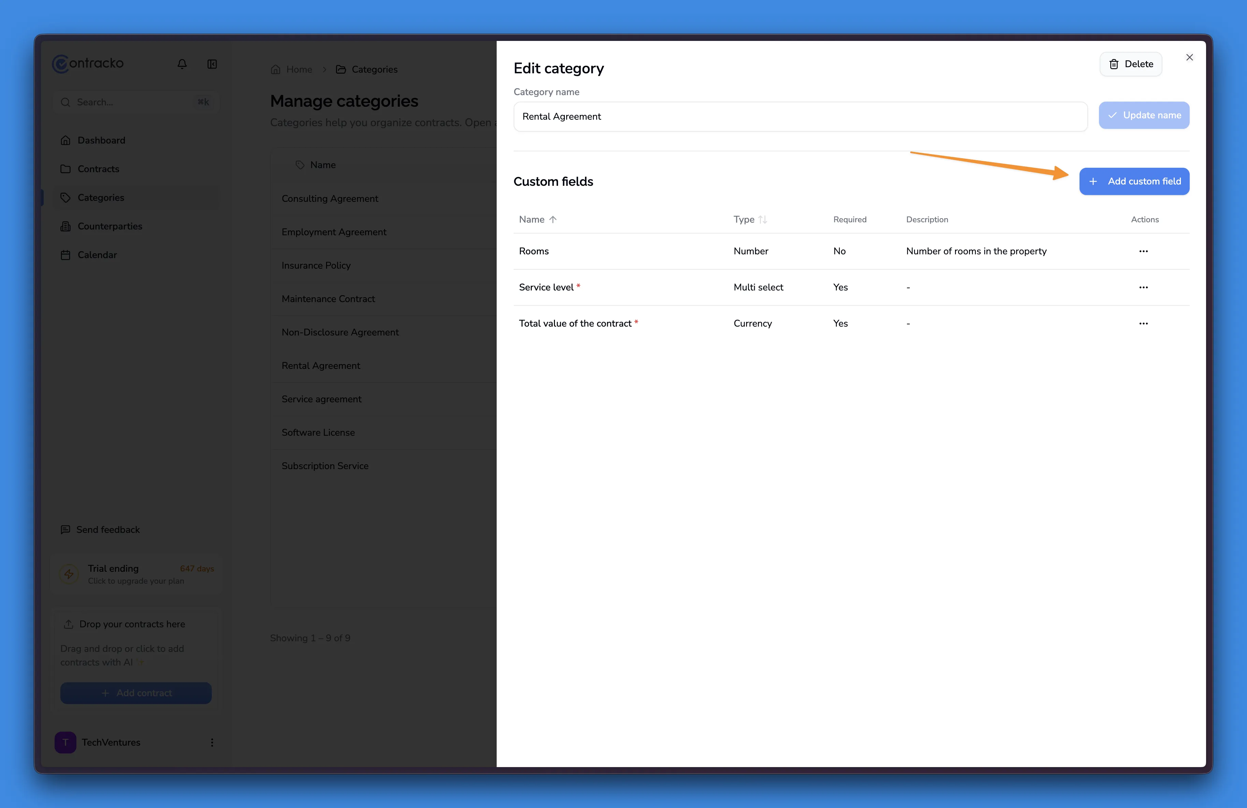Screen dimensions: 1247x808
Task: Click Update name for the category
Action: point(1144,115)
